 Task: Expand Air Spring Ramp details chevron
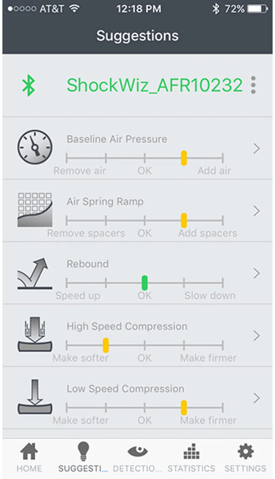(x=256, y=211)
